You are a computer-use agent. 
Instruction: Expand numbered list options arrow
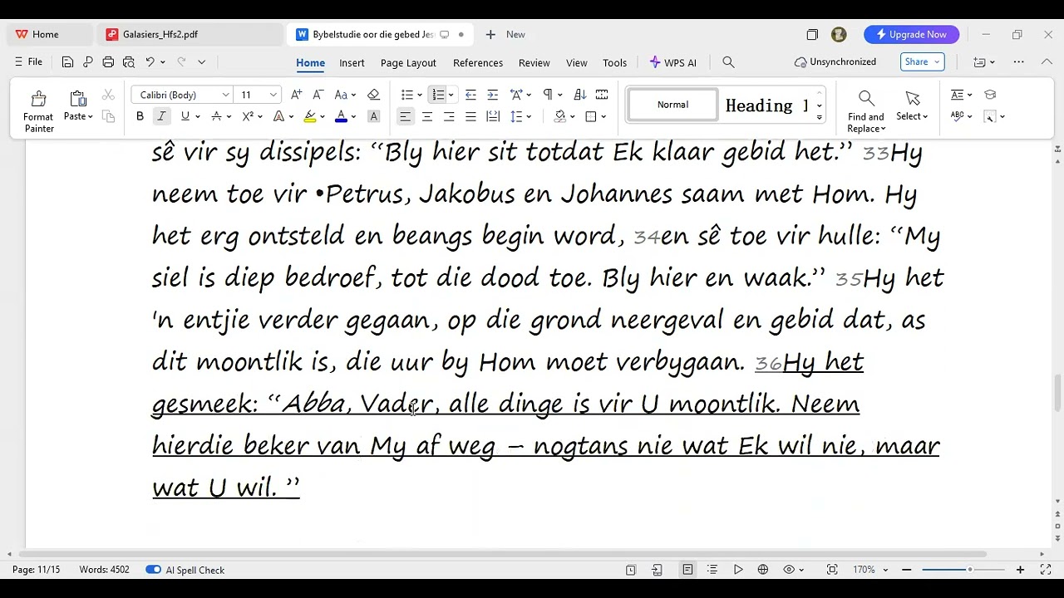pos(451,95)
